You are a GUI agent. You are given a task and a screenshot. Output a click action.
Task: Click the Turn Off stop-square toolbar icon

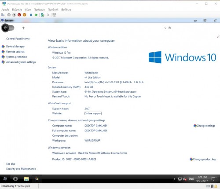point(14,15)
